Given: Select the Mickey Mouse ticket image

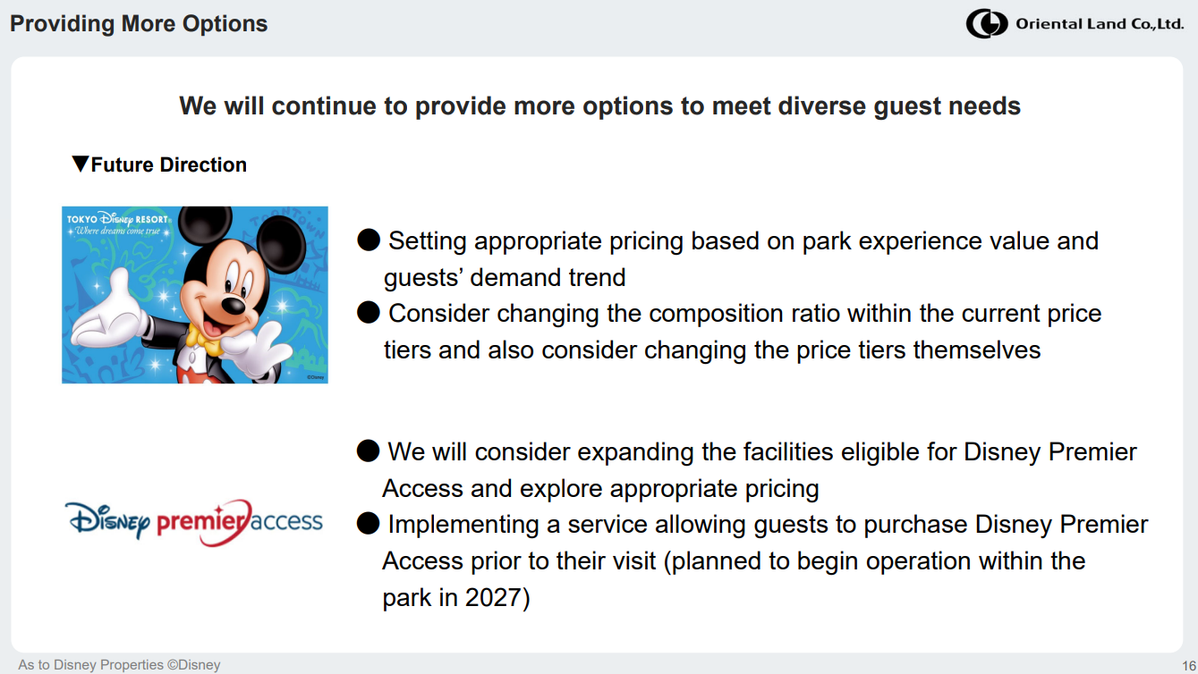Looking at the screenshot, I should [195, 295].
